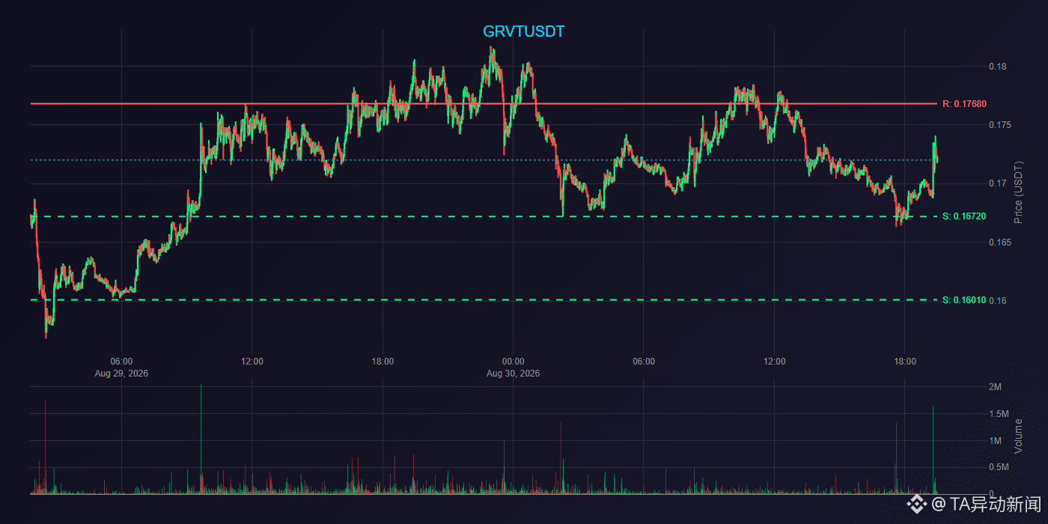Select the S: 0.16010 support label
The image size is (1048, 524).
click(x=964, y=300)
